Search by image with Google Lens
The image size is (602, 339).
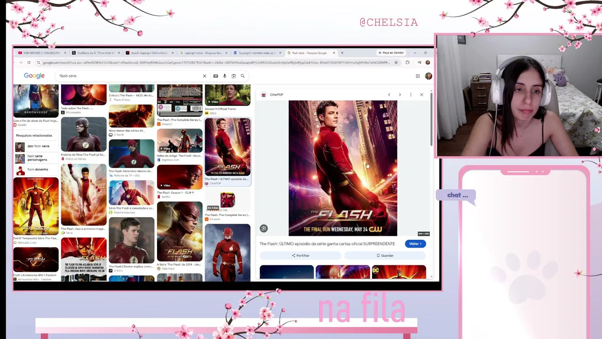pos(234,76)
